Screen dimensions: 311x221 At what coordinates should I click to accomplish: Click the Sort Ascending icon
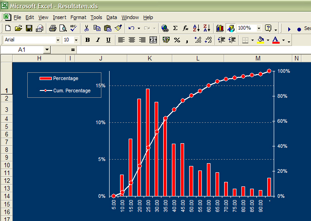tap(196, 28)
